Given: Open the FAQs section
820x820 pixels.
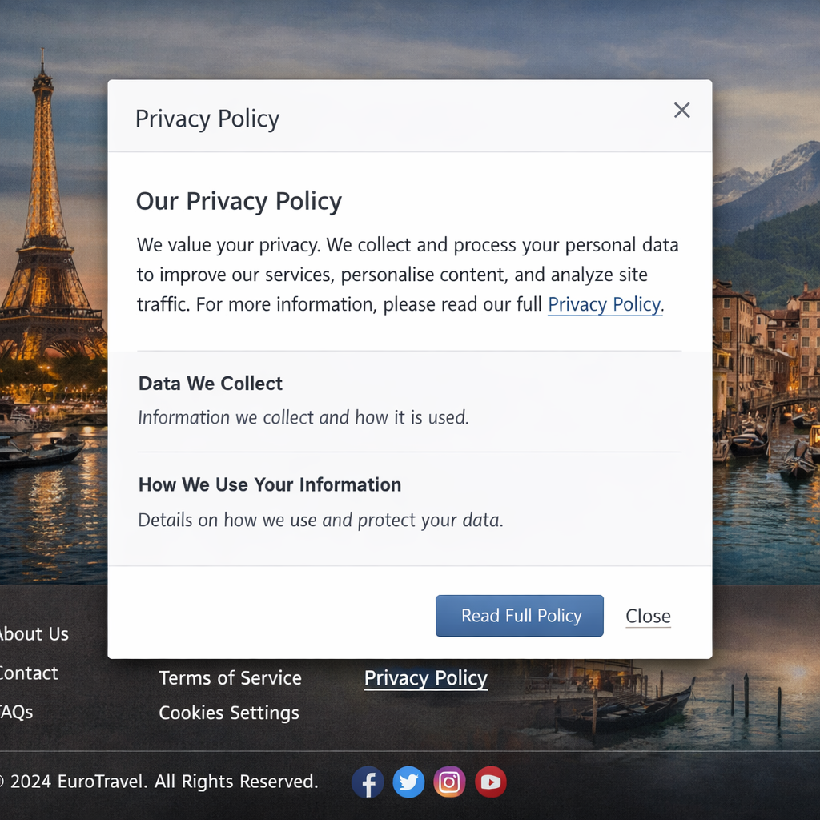Looking at the screenshot, I should point(16,712).
